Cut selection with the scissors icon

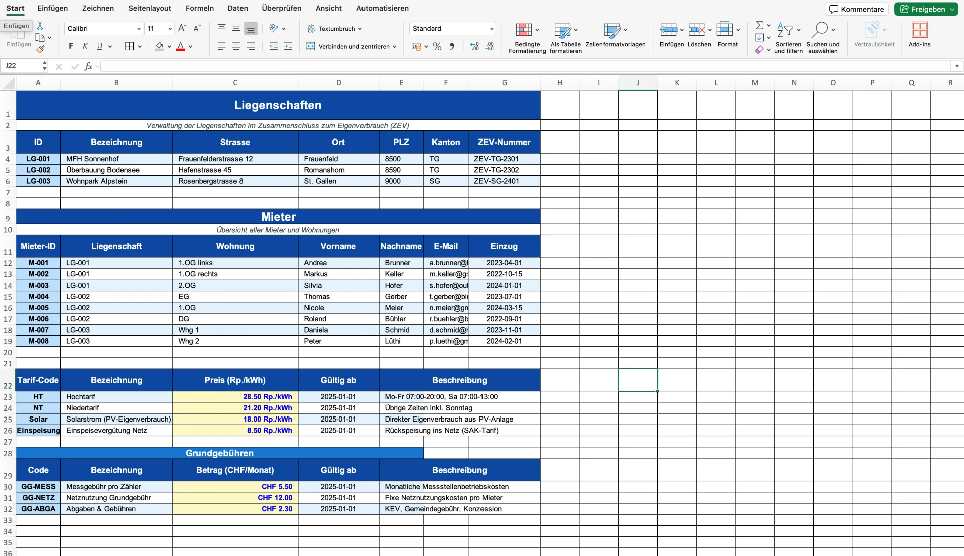(40, 26)
